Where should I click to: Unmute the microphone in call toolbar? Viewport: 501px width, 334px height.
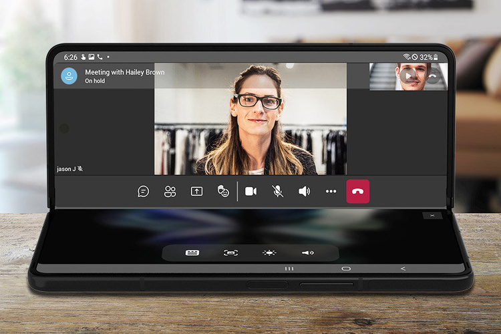tap(278, 192)
